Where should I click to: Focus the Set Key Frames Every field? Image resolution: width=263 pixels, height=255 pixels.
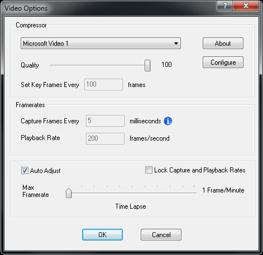103,84
